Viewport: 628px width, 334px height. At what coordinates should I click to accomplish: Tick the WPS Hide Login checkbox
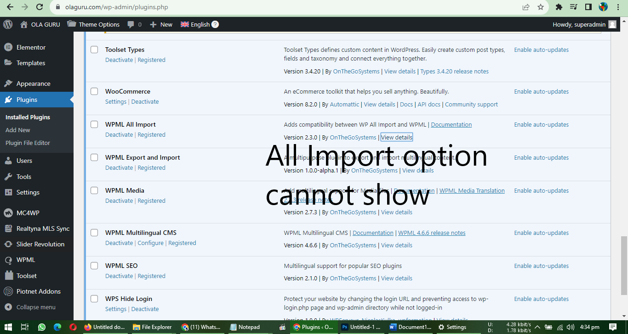tap(94, 299)
